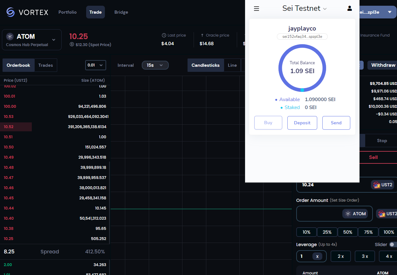This screenshot has width=397, height=275.
Task: Click the Withdraw button
Action: (x=383, y=65)
